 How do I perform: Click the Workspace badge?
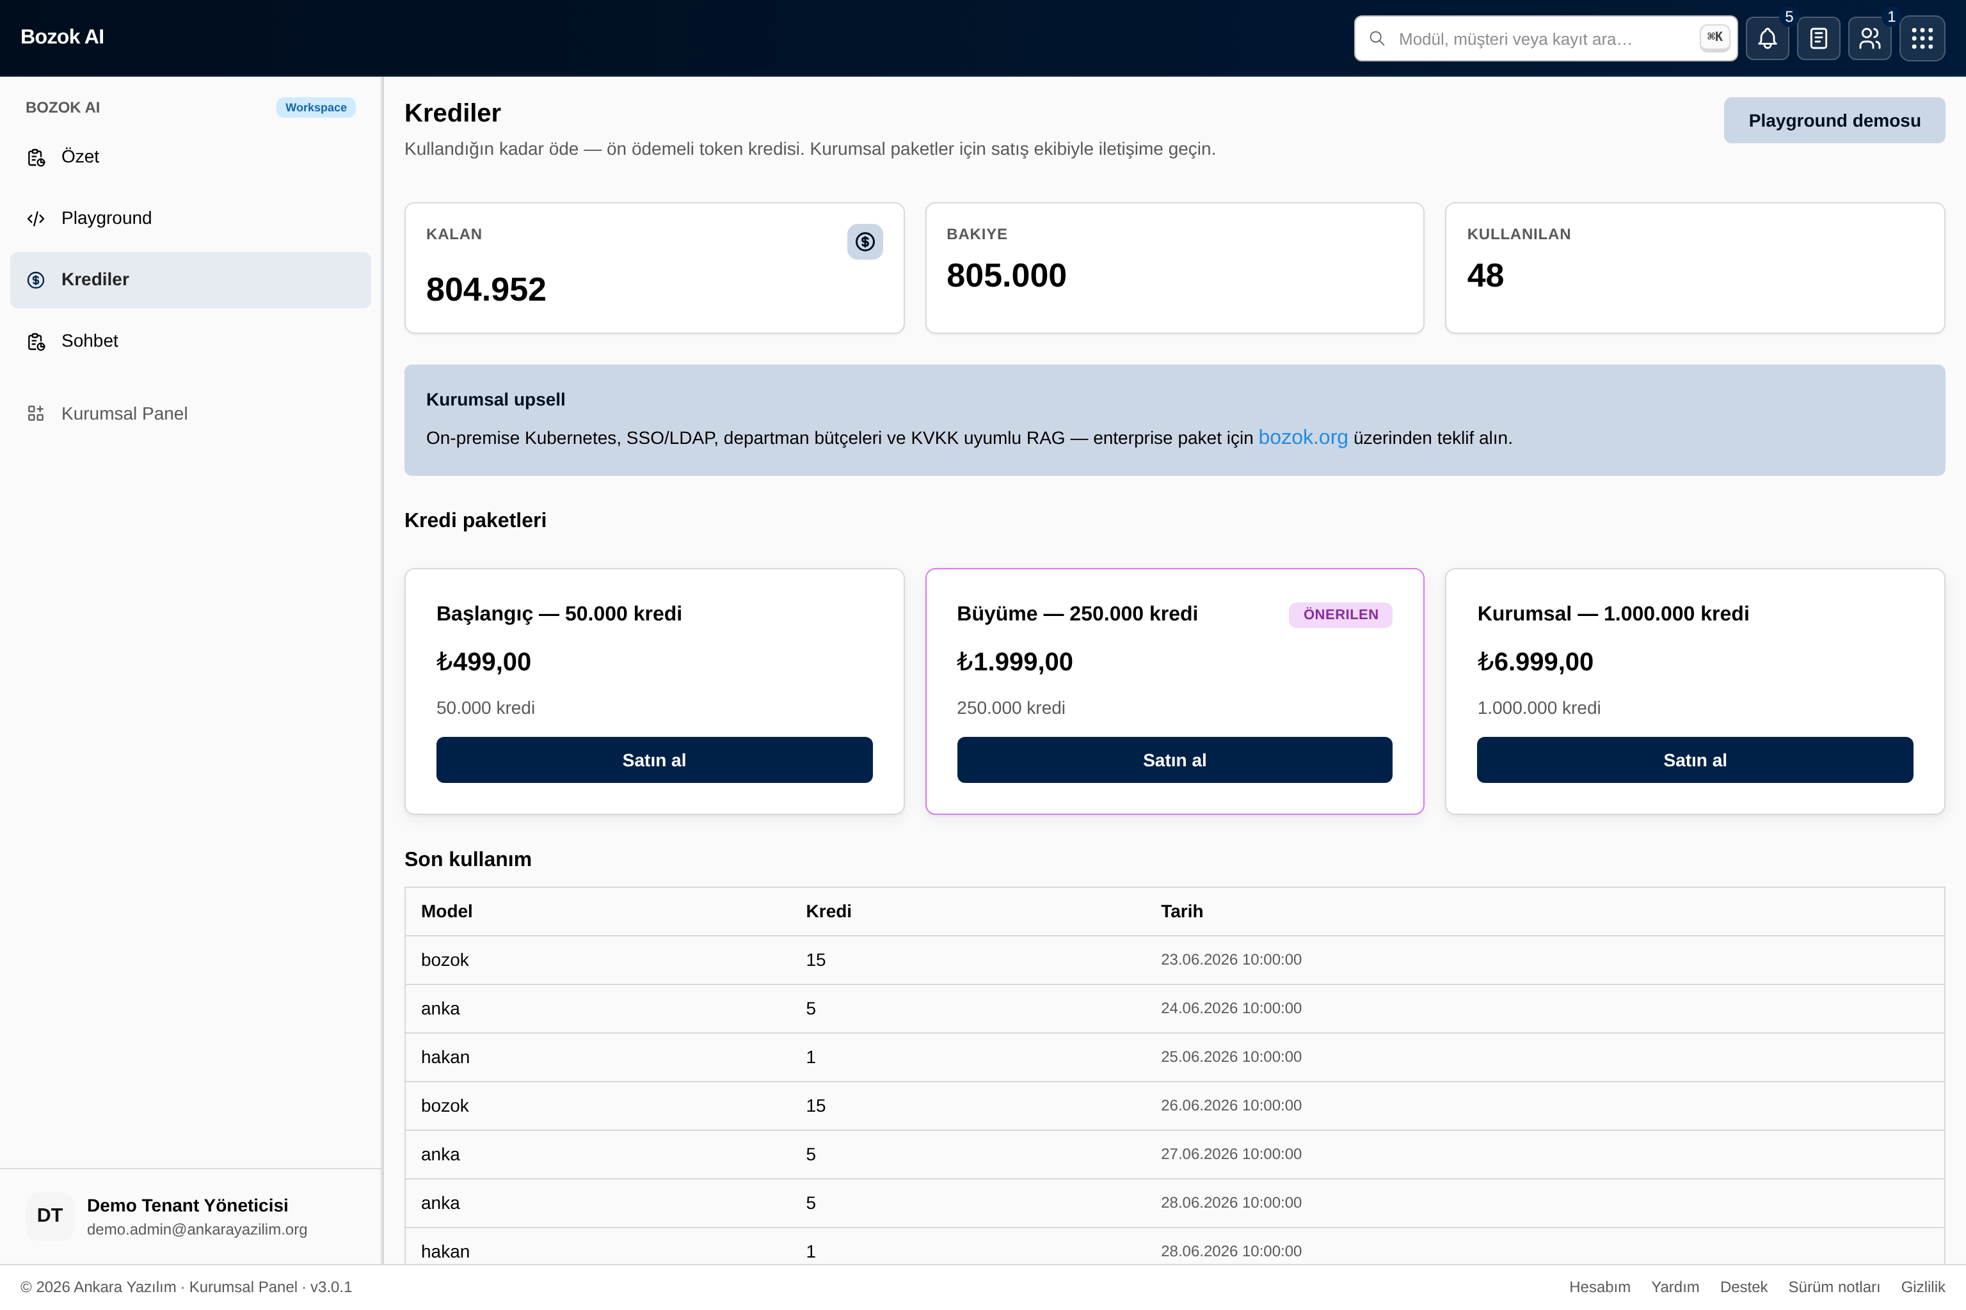click(x=316, y=107)
